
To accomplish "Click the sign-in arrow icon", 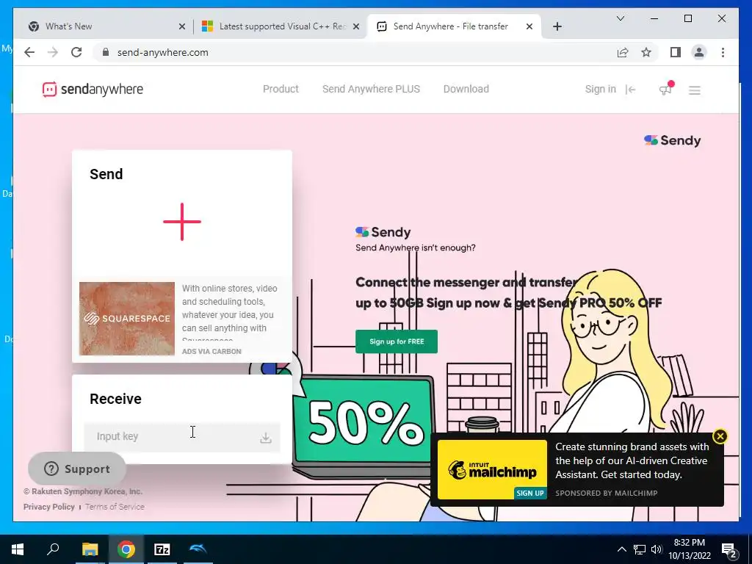I will (631, 89).
